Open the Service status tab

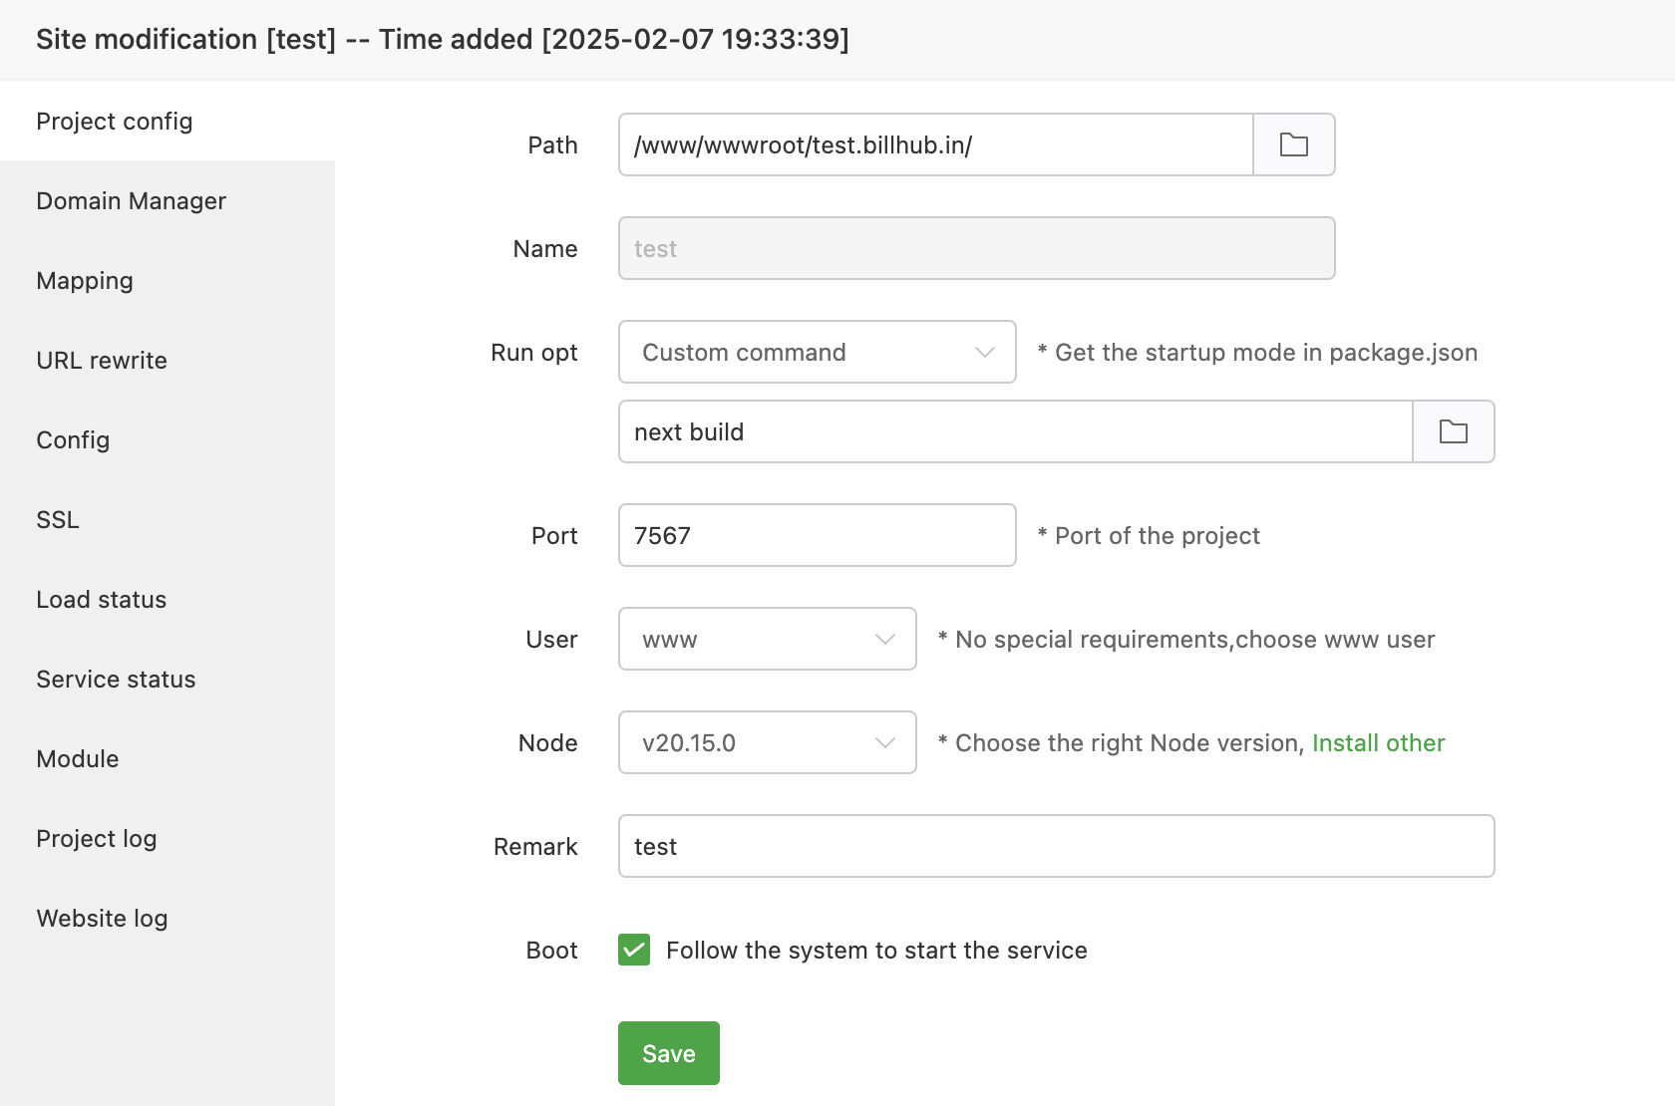(116, 680)
